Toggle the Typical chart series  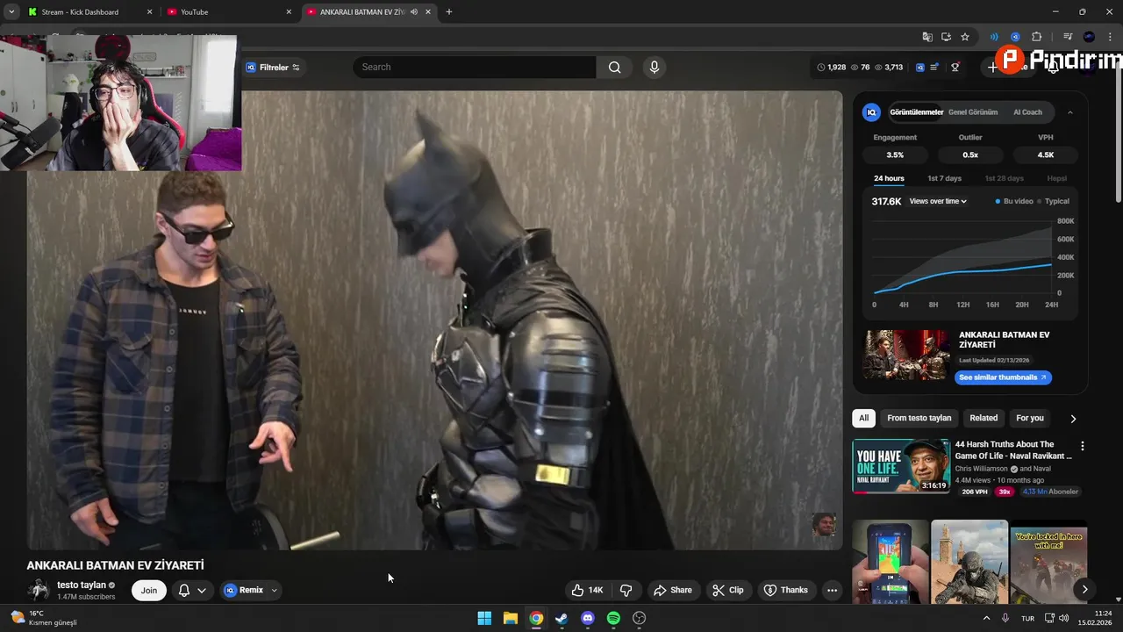click(x=1054, y=201)
